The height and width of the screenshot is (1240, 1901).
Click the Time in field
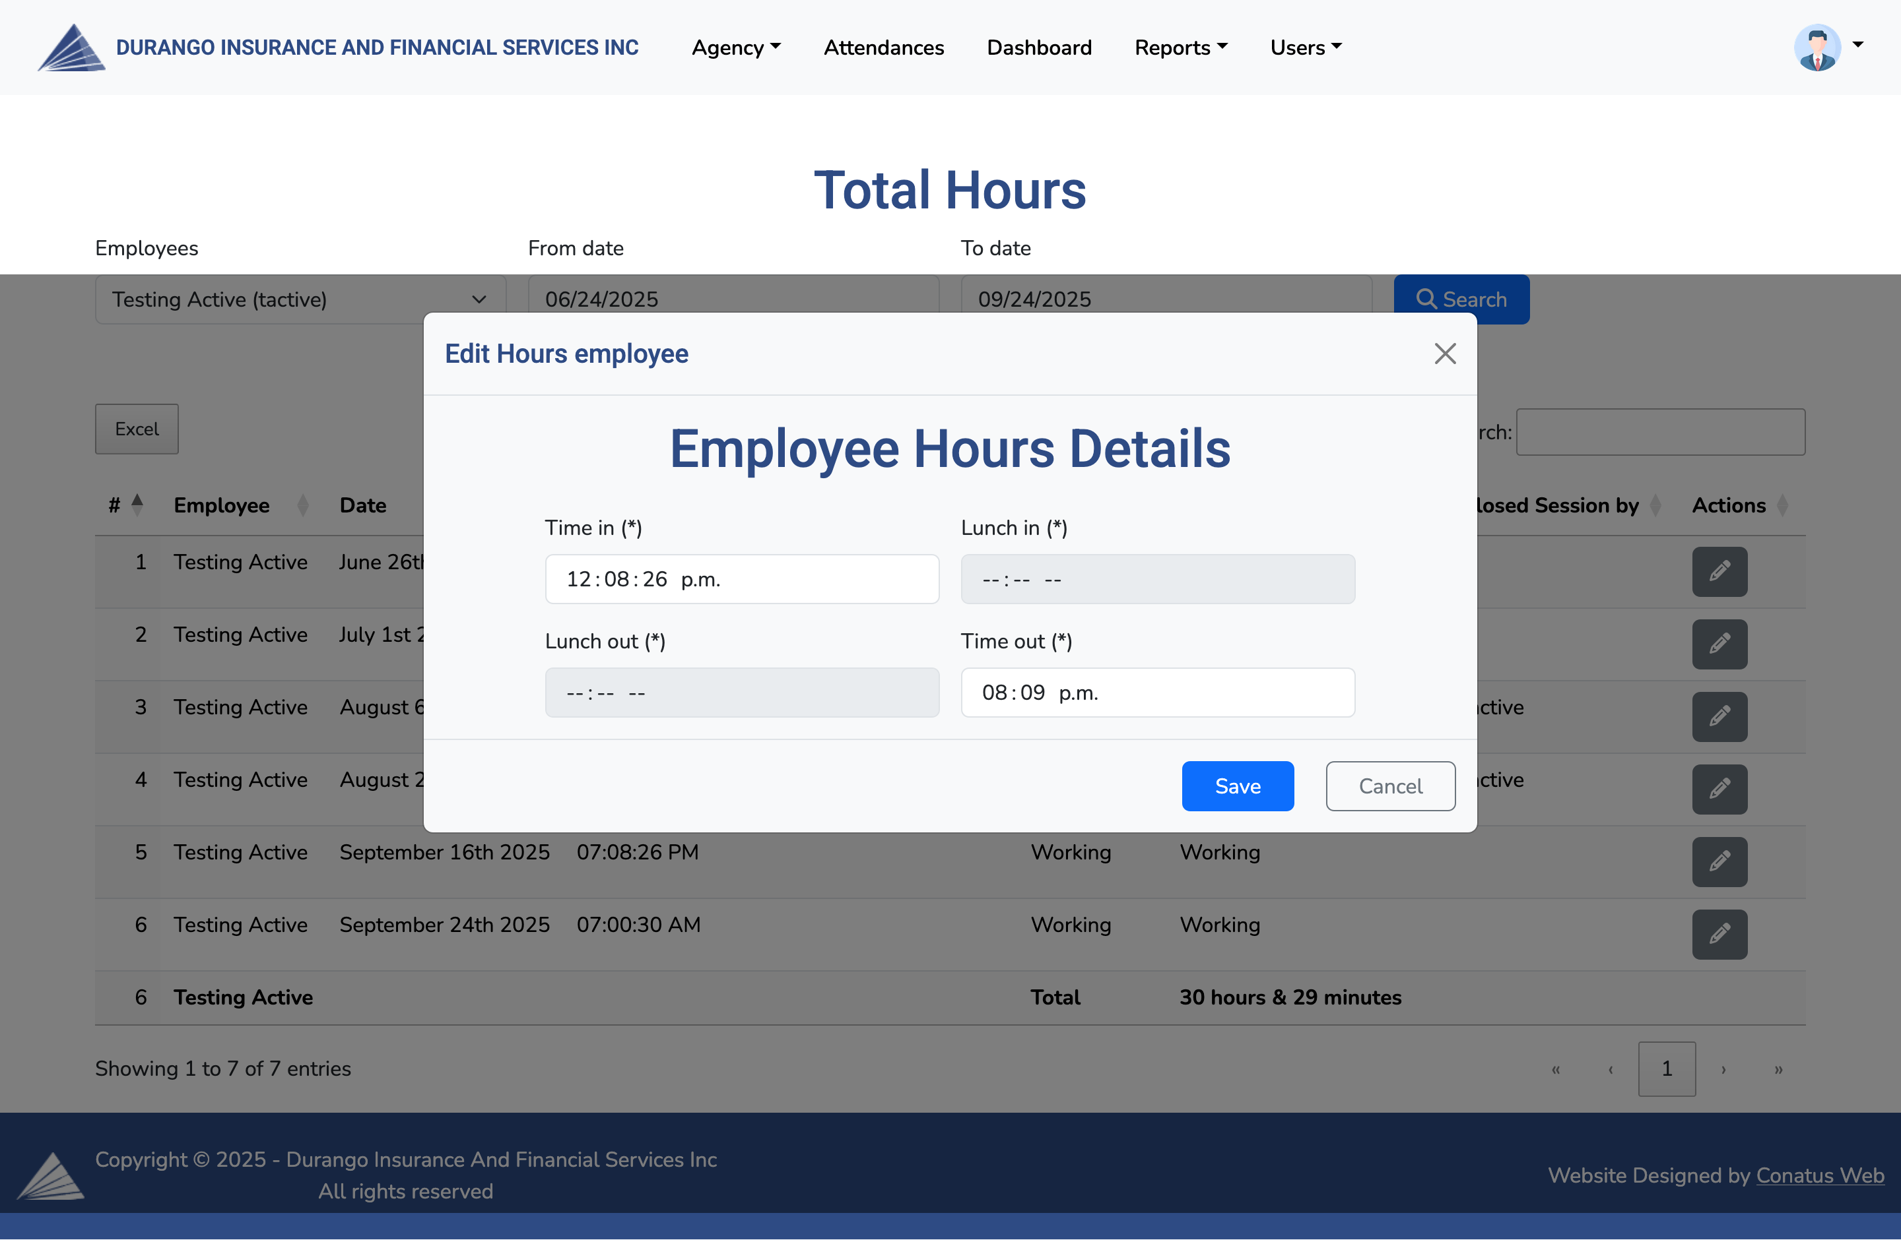(x=741, y=579)
